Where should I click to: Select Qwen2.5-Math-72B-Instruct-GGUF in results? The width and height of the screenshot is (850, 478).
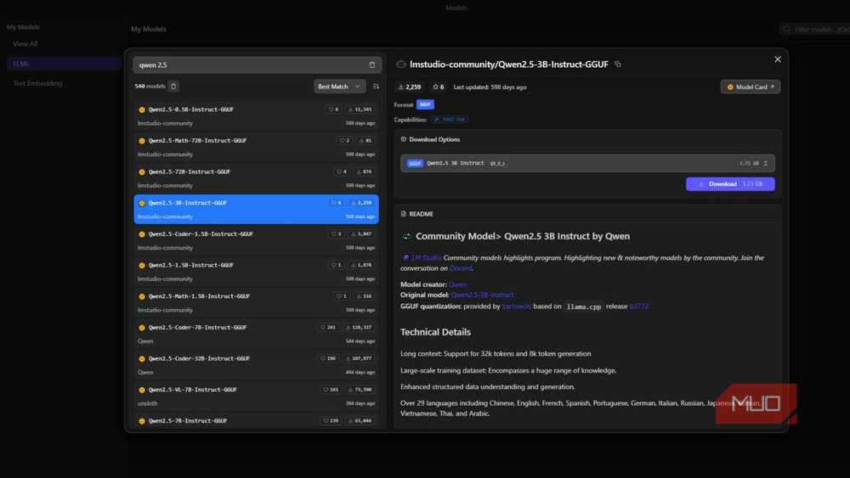[256, 147]
